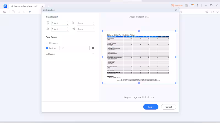Screen dimensions: 220x123
Task: Click the Share send icon
Action: tap(207, 12)
